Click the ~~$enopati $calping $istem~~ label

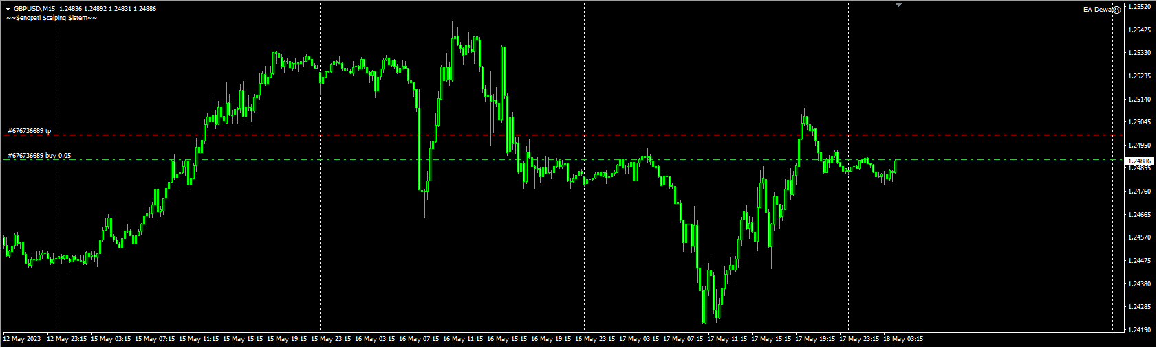click(x=52, y=18)
